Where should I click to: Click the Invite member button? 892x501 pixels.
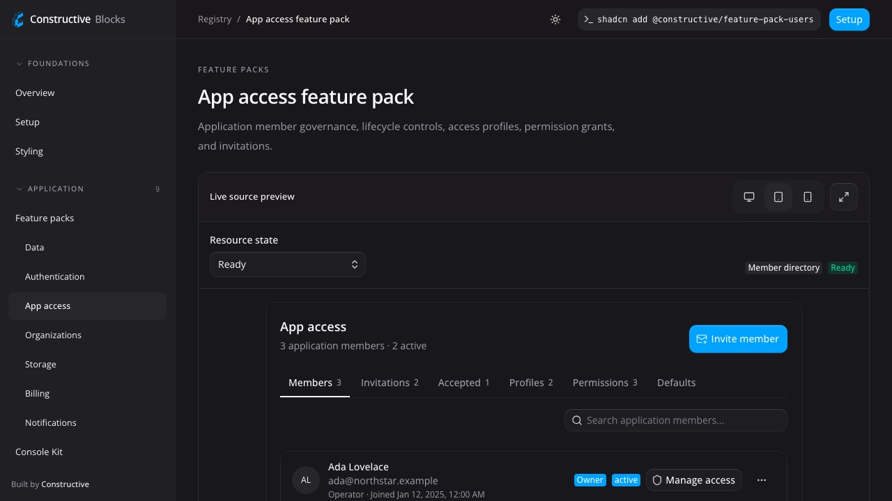(738, 339)
